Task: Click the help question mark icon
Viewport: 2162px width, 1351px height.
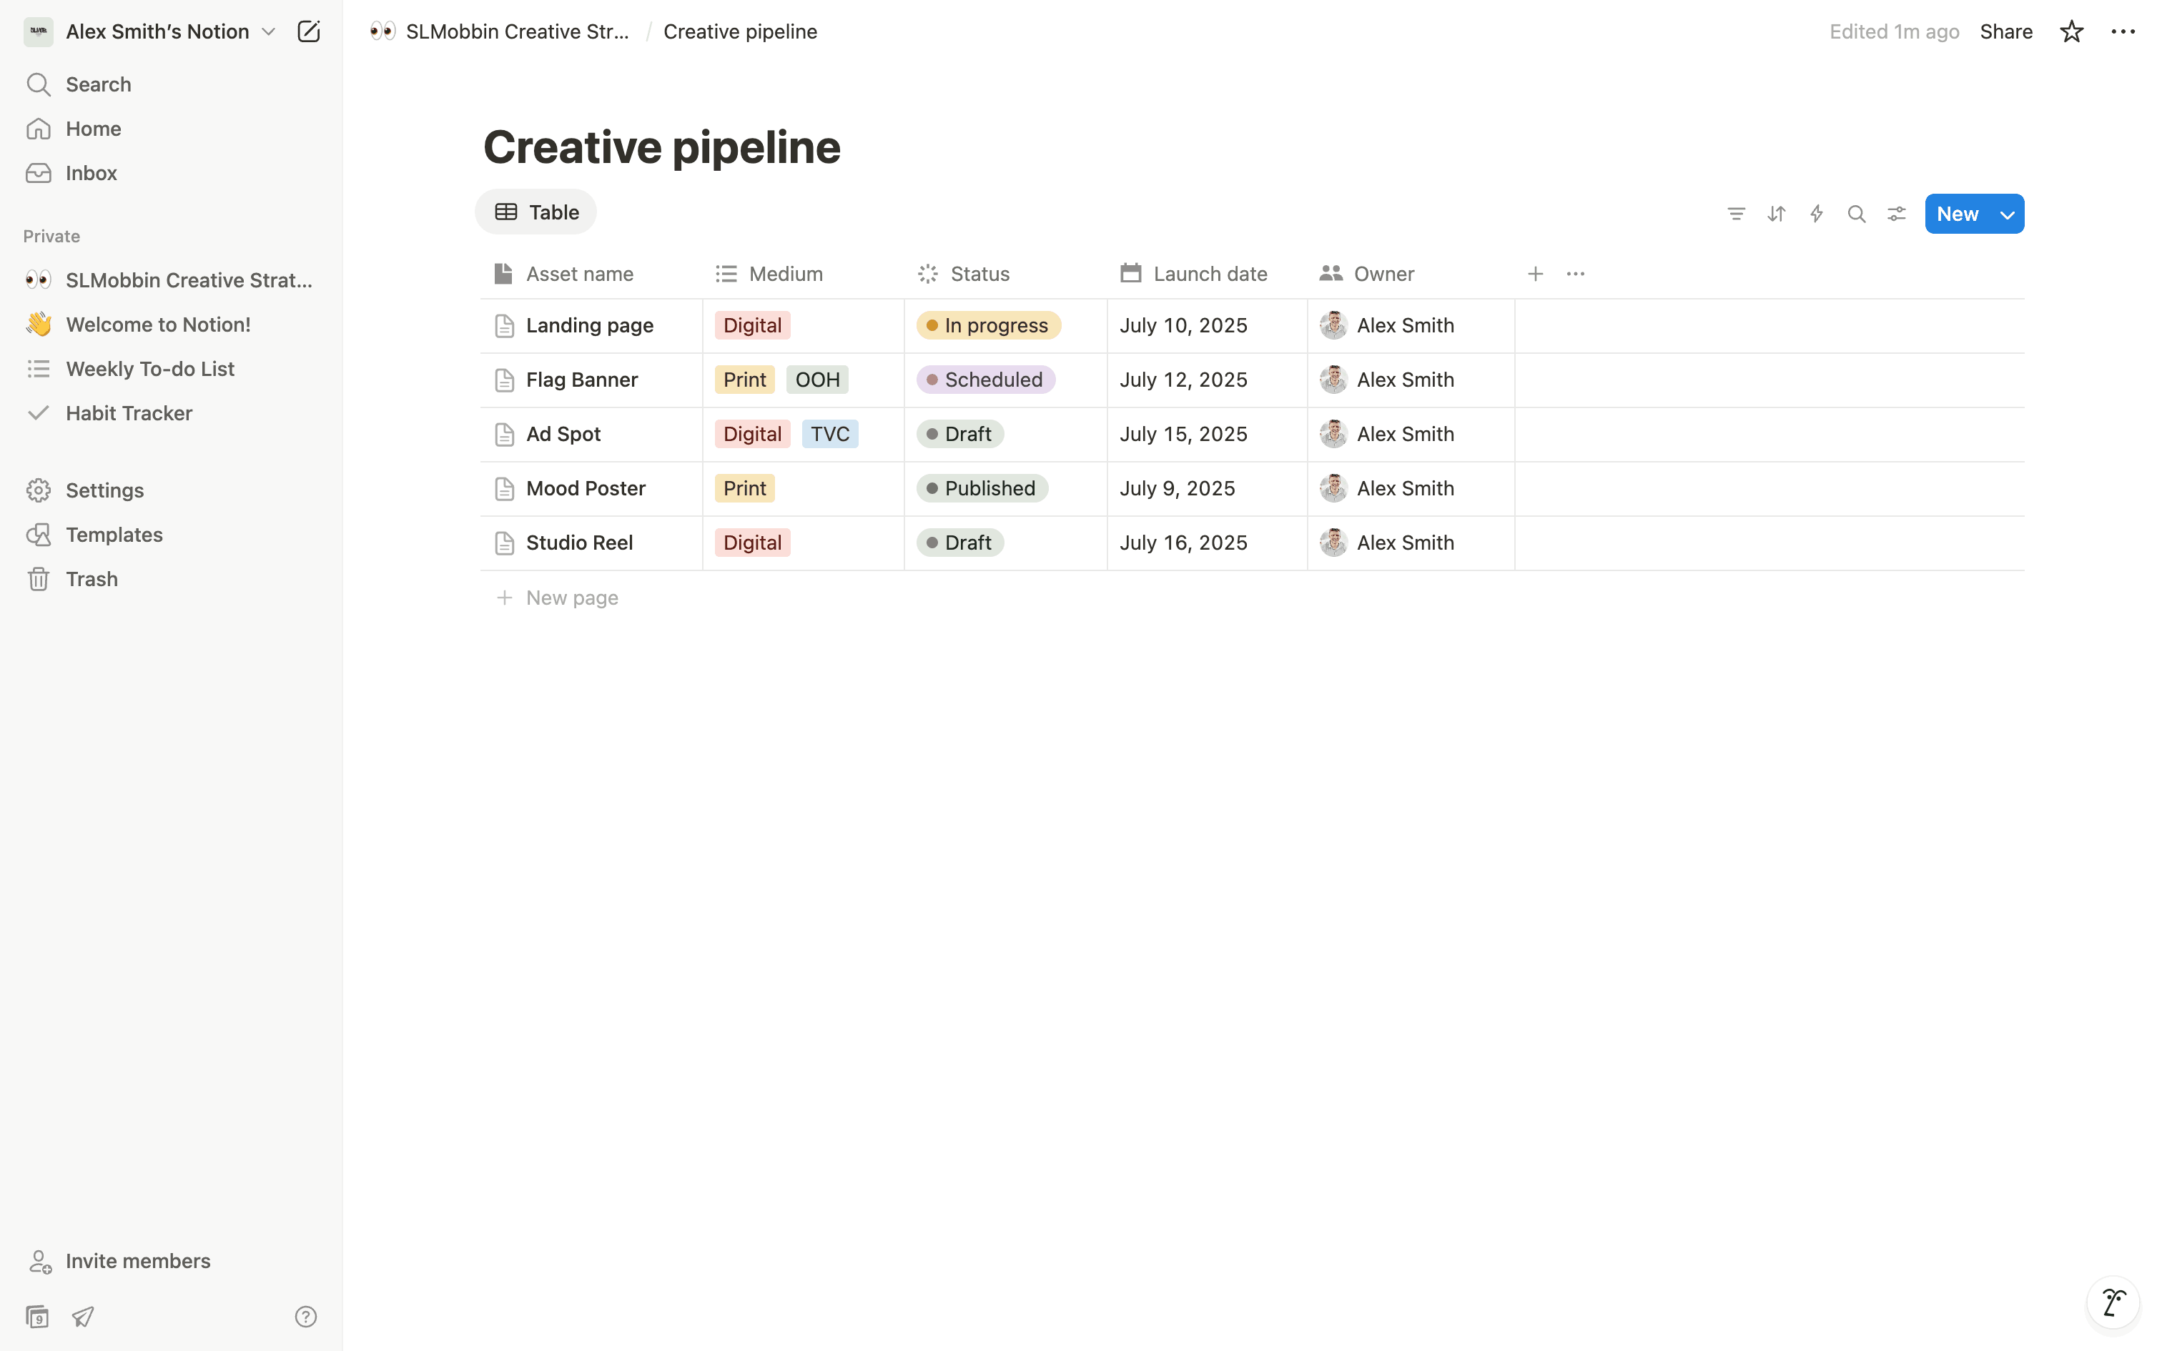Action: (305, 1316)
